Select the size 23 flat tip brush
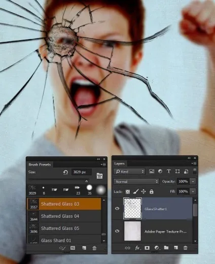This screenshot has width=215, height=264. click(x=78, y=190)
